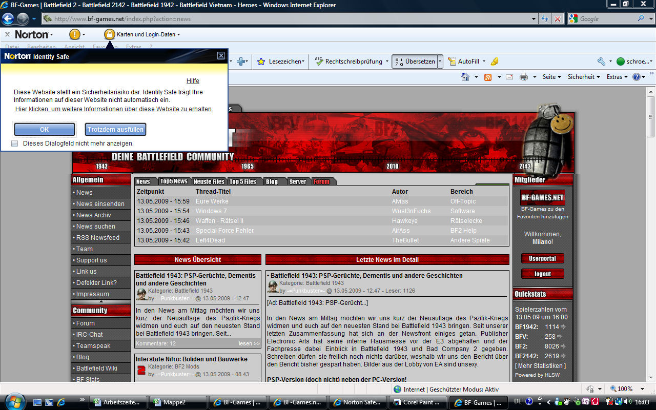
Task: Stop loading with the red X icon
Action: pos(558,19)
